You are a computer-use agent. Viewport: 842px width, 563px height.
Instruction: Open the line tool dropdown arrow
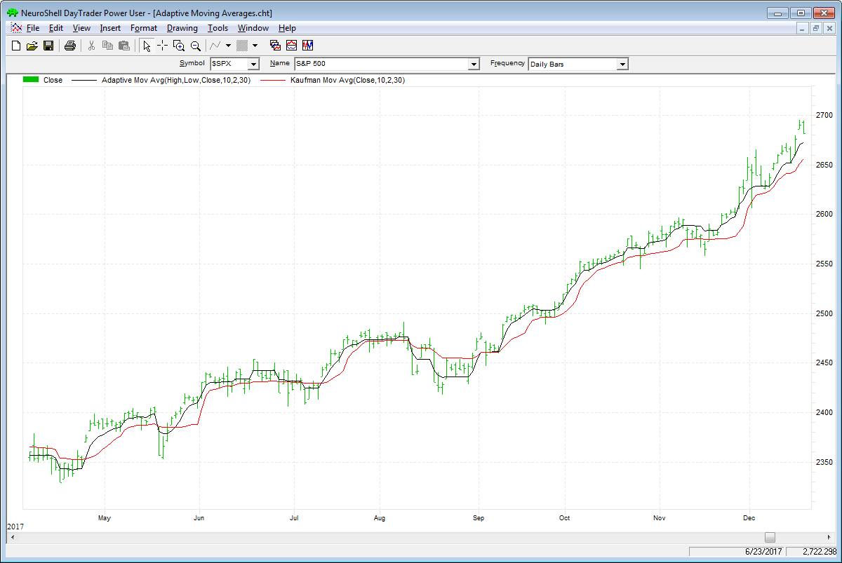tap(228, 46)
